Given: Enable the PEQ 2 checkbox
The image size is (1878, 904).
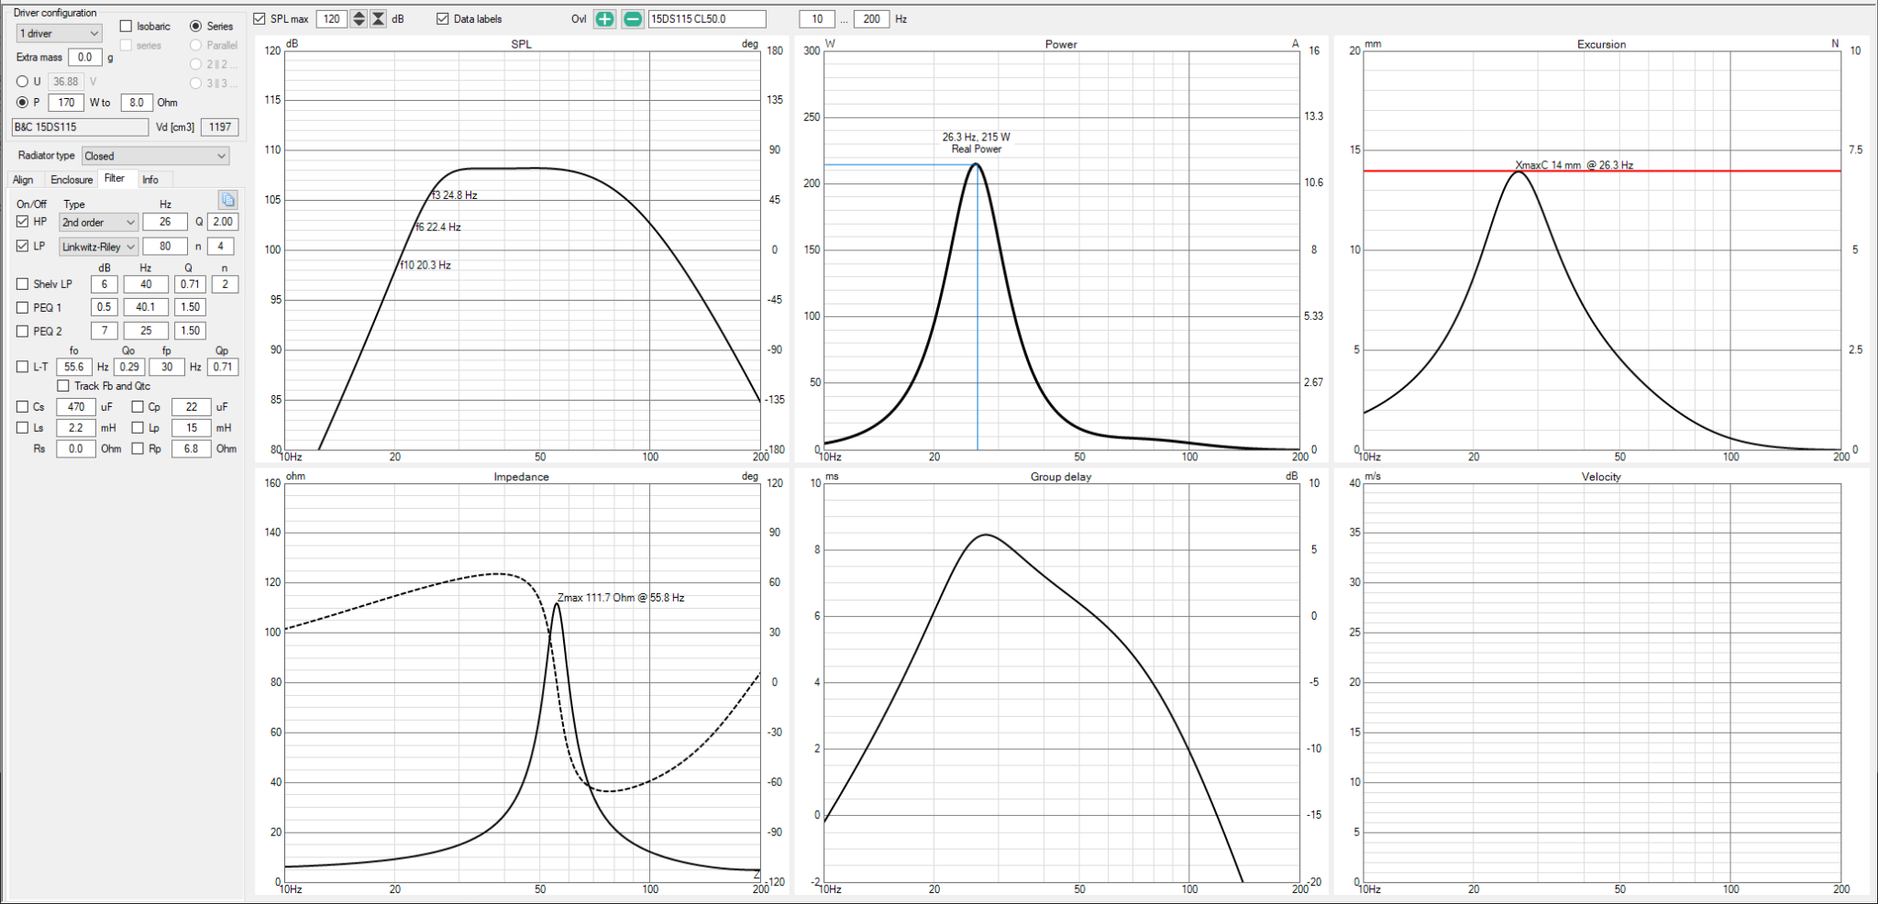Looking at the screenshot, I should click(x=23, y=331).
